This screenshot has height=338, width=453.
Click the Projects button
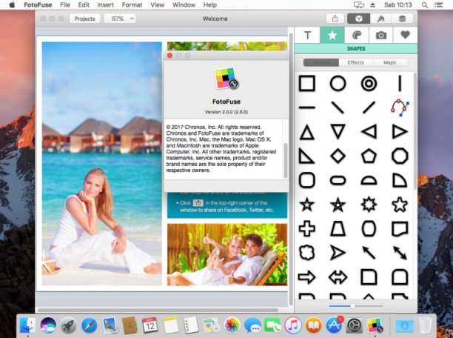pos(84,19)
